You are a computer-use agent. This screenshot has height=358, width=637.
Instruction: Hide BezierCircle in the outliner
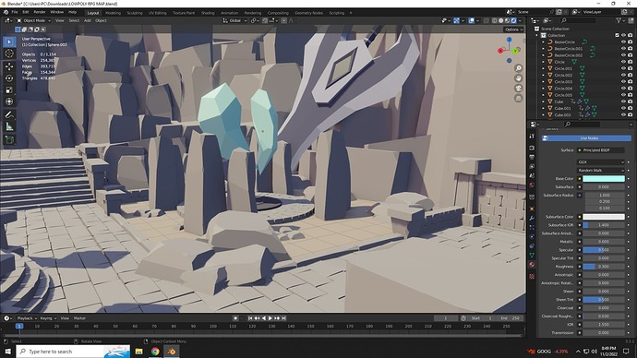click(x=623, y=42)
